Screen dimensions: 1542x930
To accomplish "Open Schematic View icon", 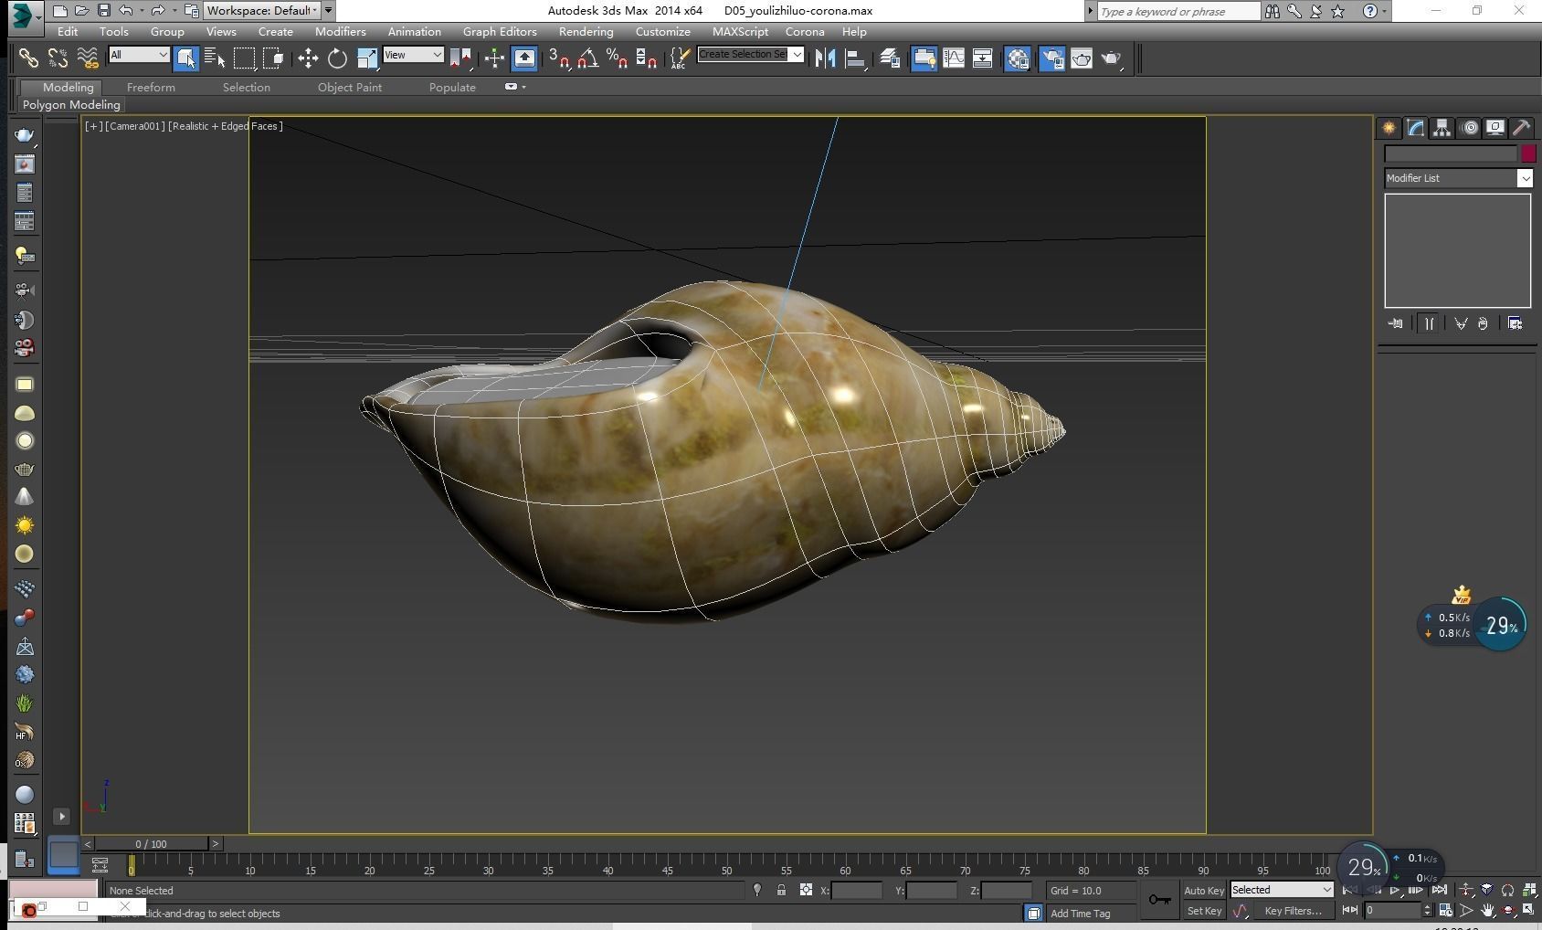I will click(x=982, y=58).
